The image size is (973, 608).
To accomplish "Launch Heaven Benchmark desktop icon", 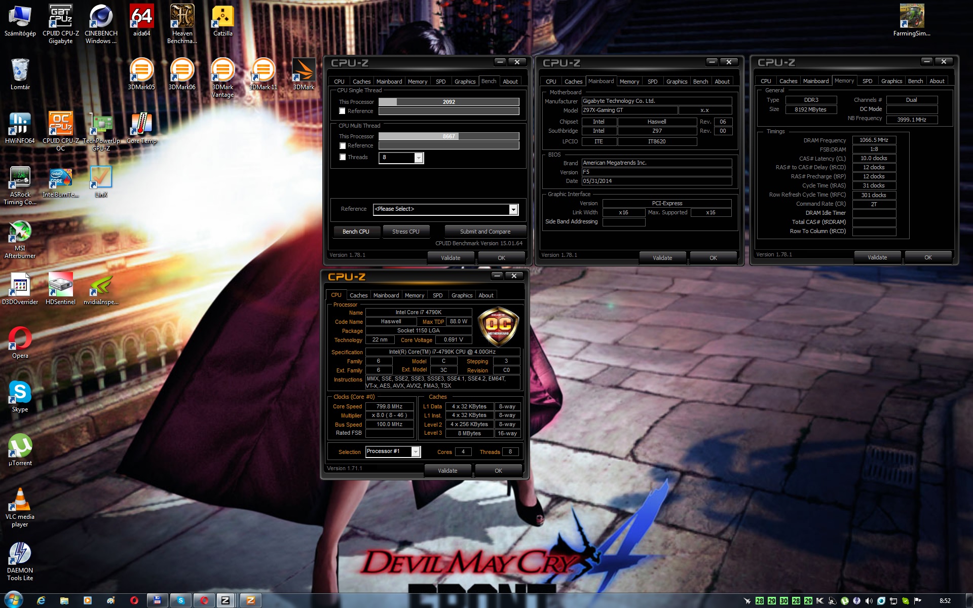I will (182, 23).
